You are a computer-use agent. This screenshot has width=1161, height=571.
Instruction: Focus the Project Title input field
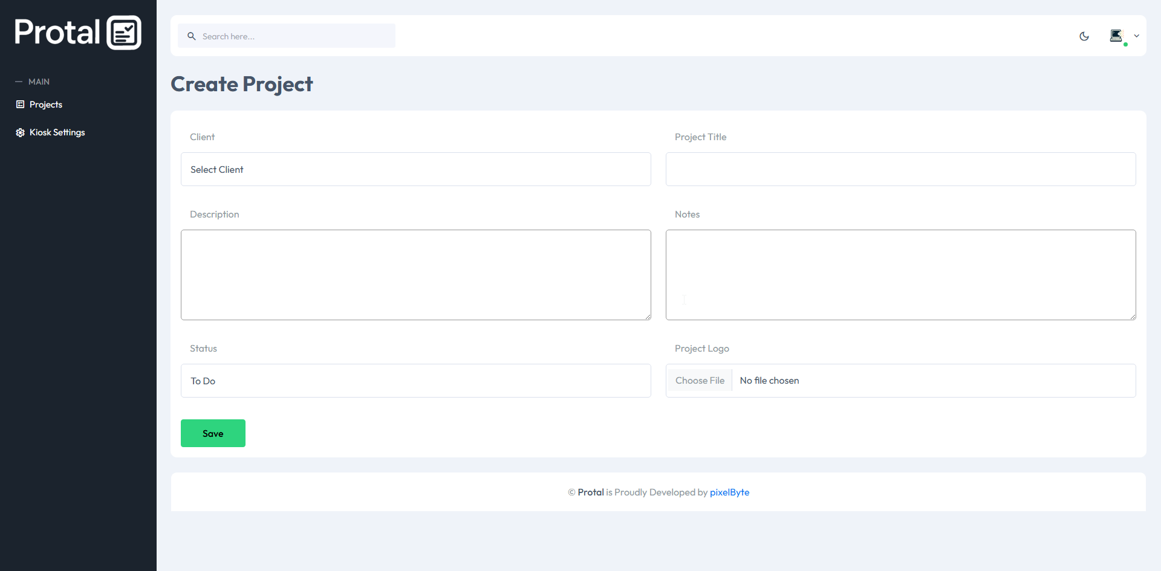tap(900, 169)
